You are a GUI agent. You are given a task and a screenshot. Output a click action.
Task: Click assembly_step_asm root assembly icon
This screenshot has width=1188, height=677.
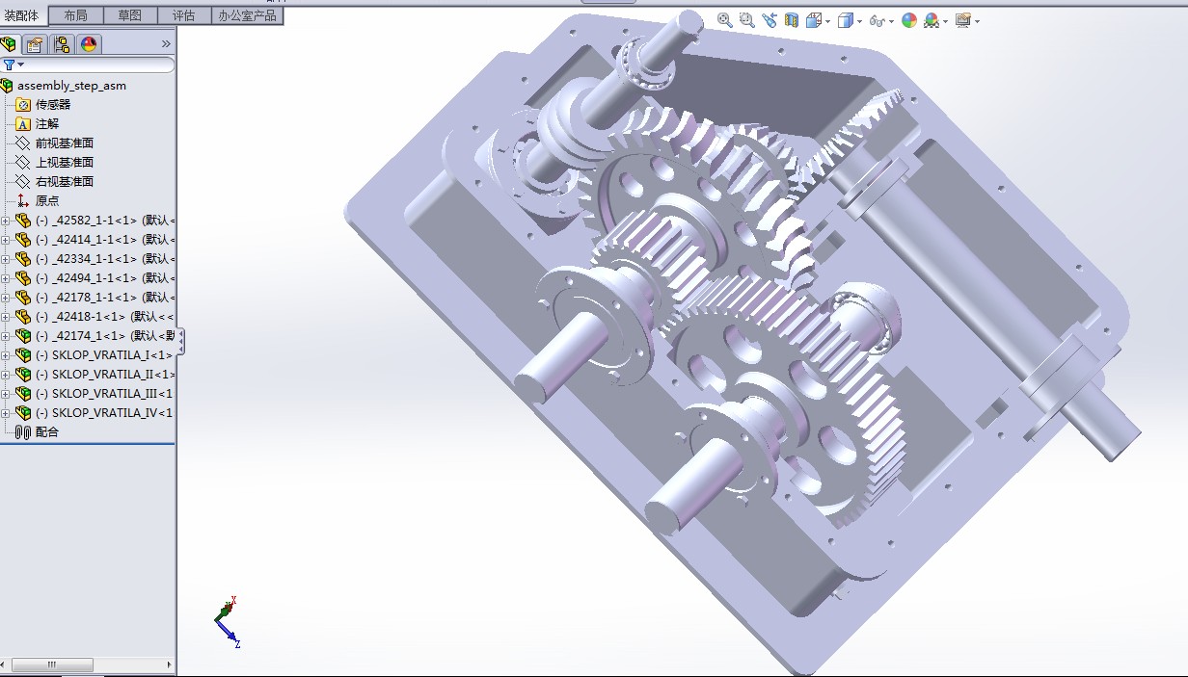(x=8, y=86)
